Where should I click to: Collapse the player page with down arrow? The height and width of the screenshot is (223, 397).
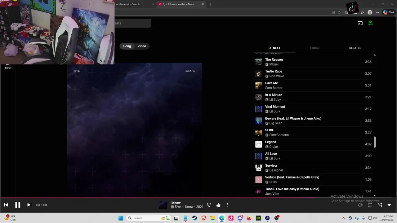click(389, 205)
